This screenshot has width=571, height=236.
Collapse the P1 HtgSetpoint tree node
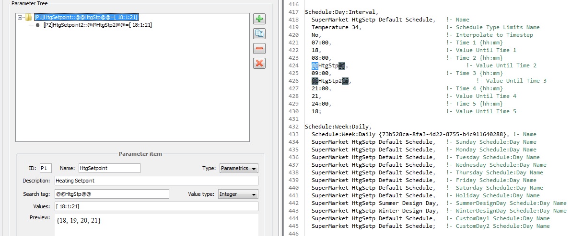20,17
